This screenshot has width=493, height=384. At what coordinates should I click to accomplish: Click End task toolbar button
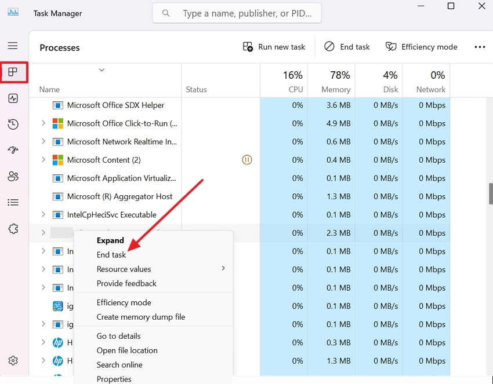[347, 47]
